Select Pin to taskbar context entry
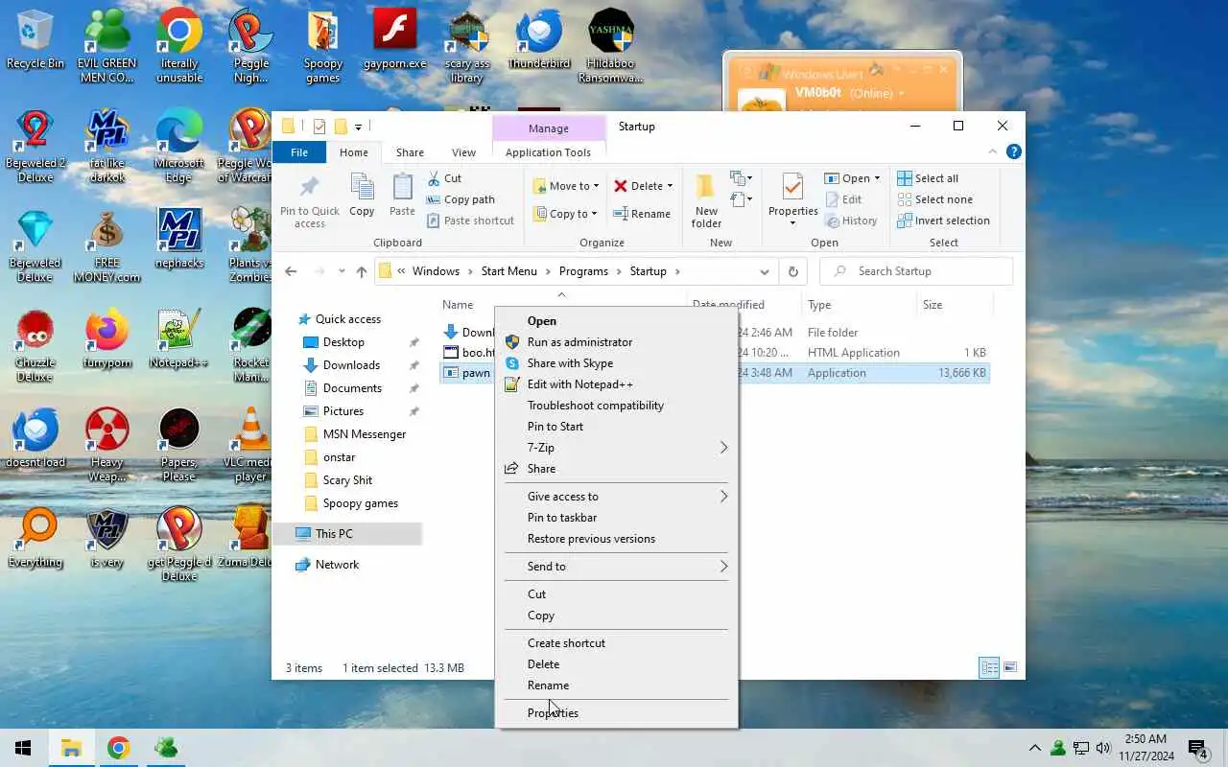The width and height of the screenshot is (1228, 767). point(616,518)
